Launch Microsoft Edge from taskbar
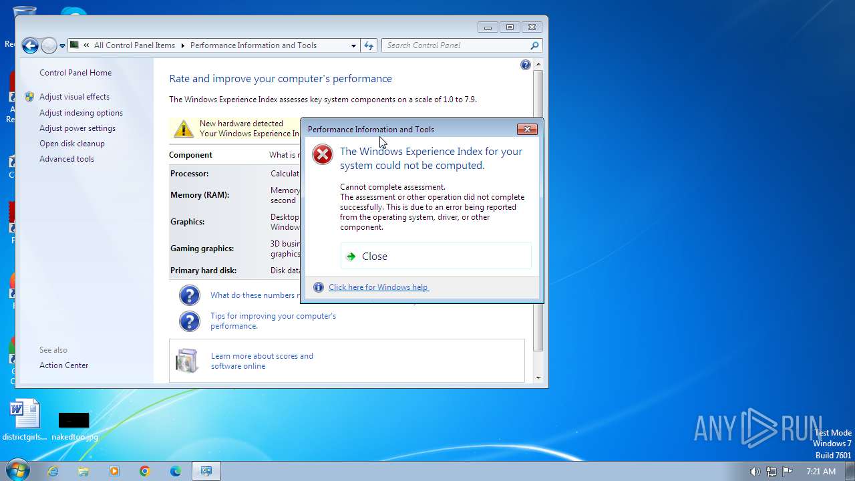855x481 pixels. (x=176, y=471)
